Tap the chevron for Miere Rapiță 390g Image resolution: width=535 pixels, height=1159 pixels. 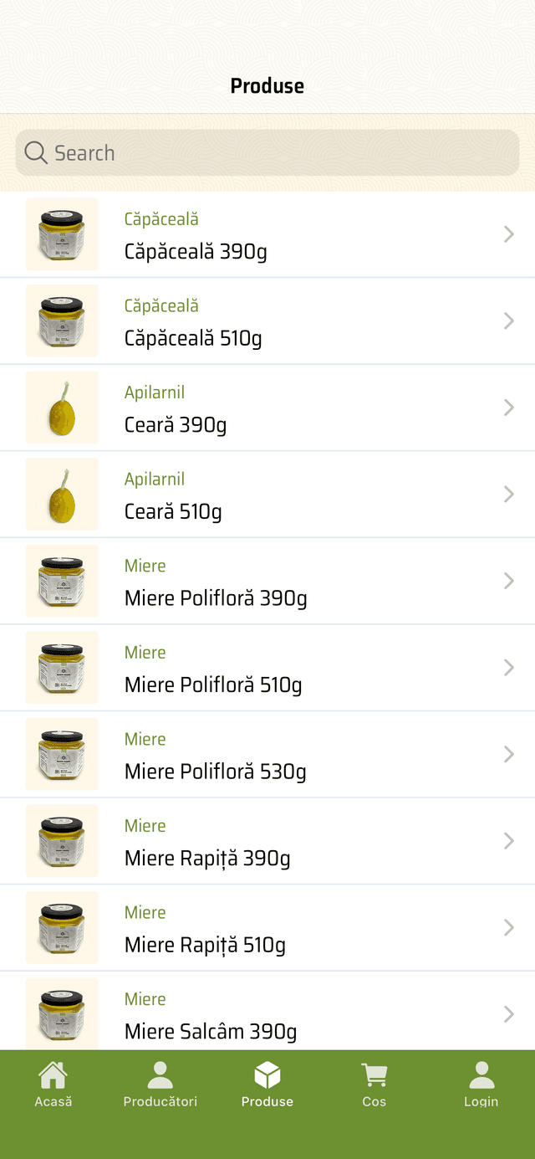point(508,841)
